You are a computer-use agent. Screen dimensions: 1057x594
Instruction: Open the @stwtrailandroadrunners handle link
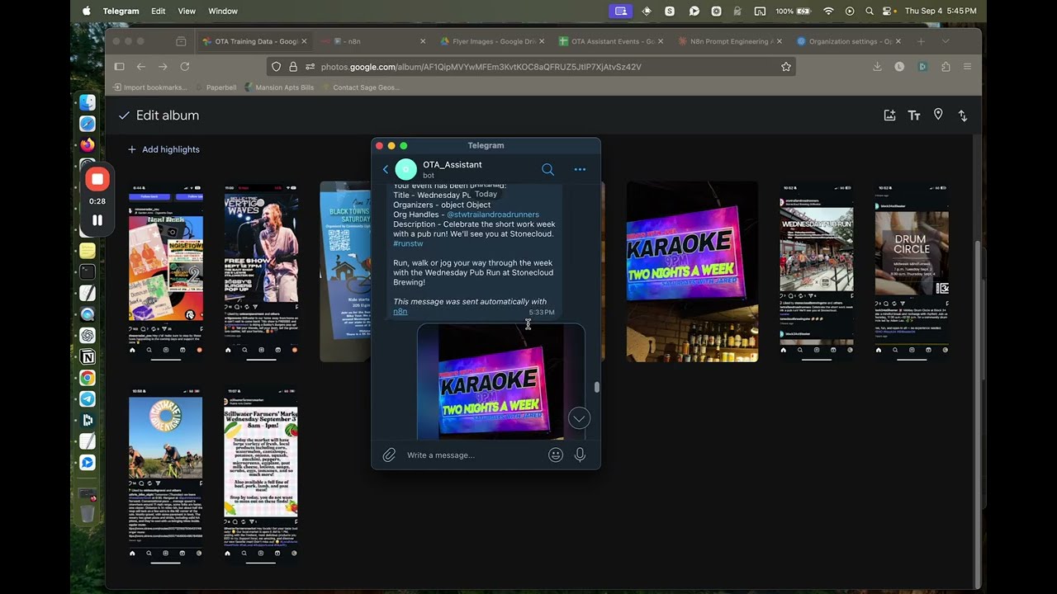point(493,214)
